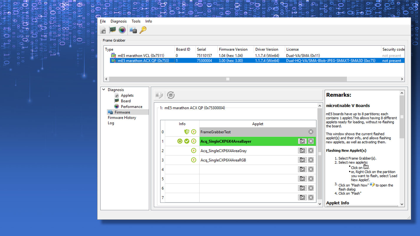Open the color wheel performance toolbar icon
Image resolution: width=420 pixels, height=236 pixels.
[122, 30]
